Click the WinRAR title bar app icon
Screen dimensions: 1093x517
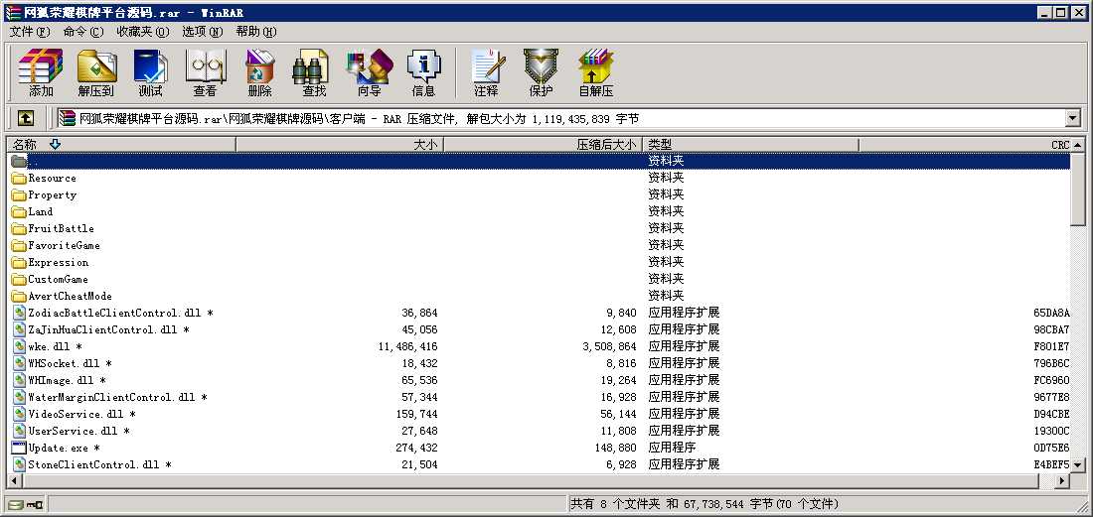[13, 13]
